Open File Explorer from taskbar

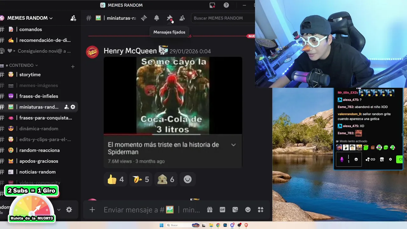point(211,225)
